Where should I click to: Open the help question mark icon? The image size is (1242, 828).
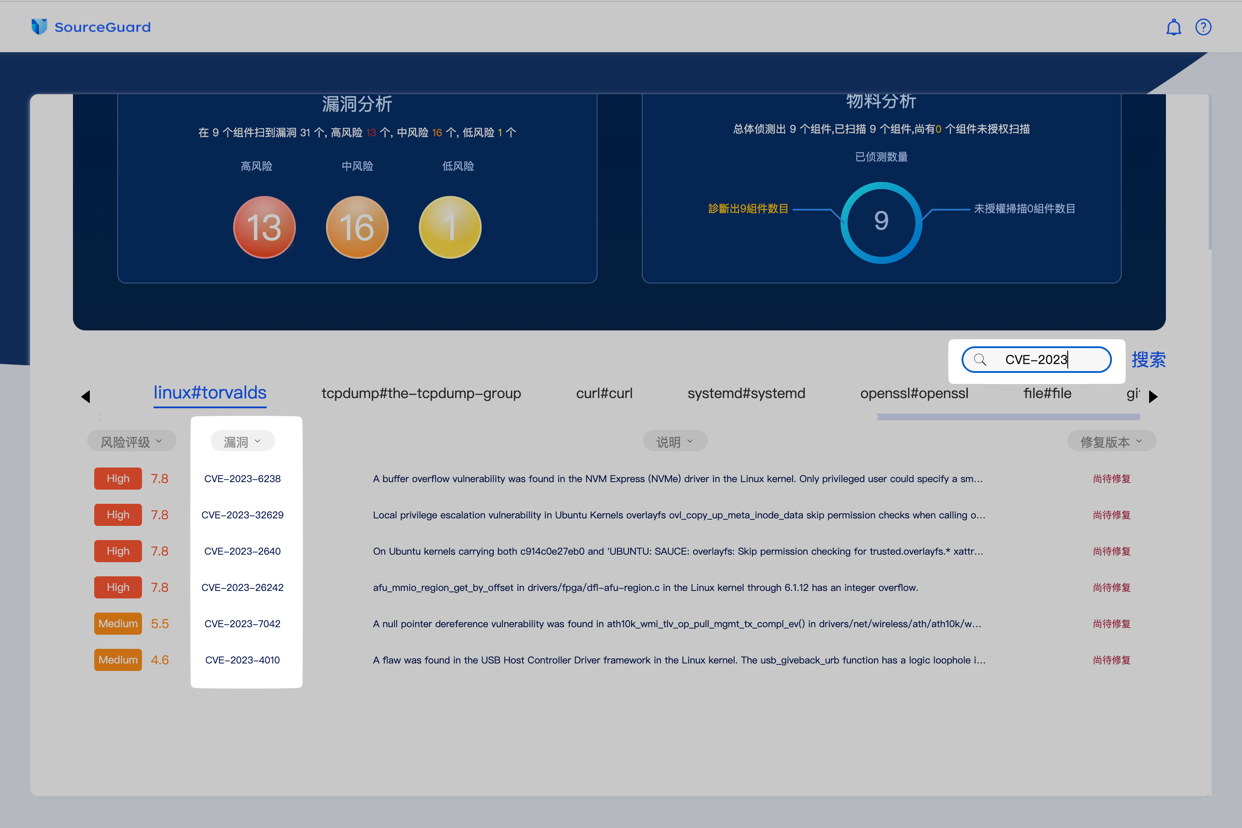pos(1203,27)
